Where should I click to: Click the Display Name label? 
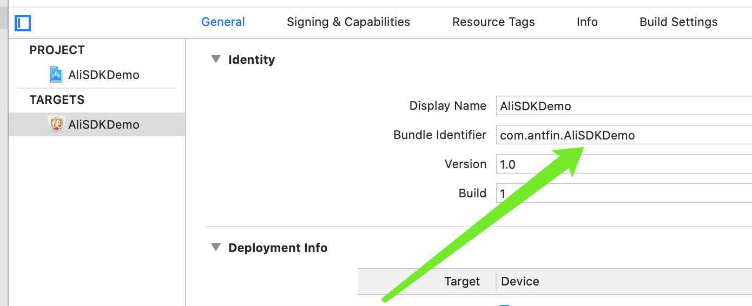(x=447, y=106)
